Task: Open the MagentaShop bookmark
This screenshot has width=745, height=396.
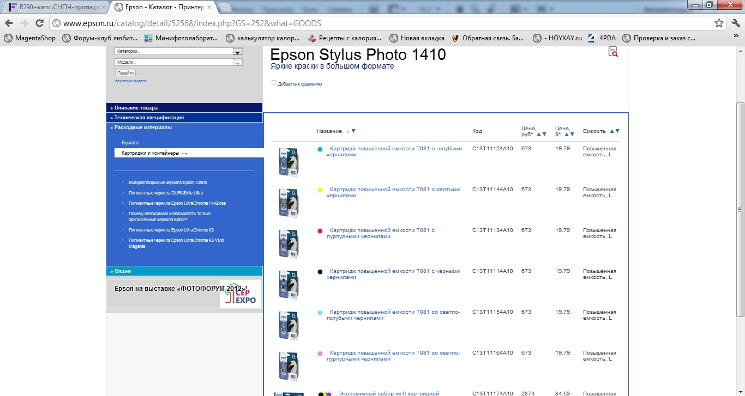Action: pyautogui.click(x=30, y=38)
